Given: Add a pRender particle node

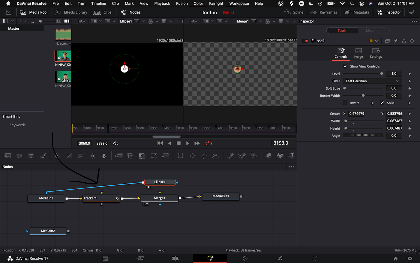Looking at the screenshot, I should (254, 156).
